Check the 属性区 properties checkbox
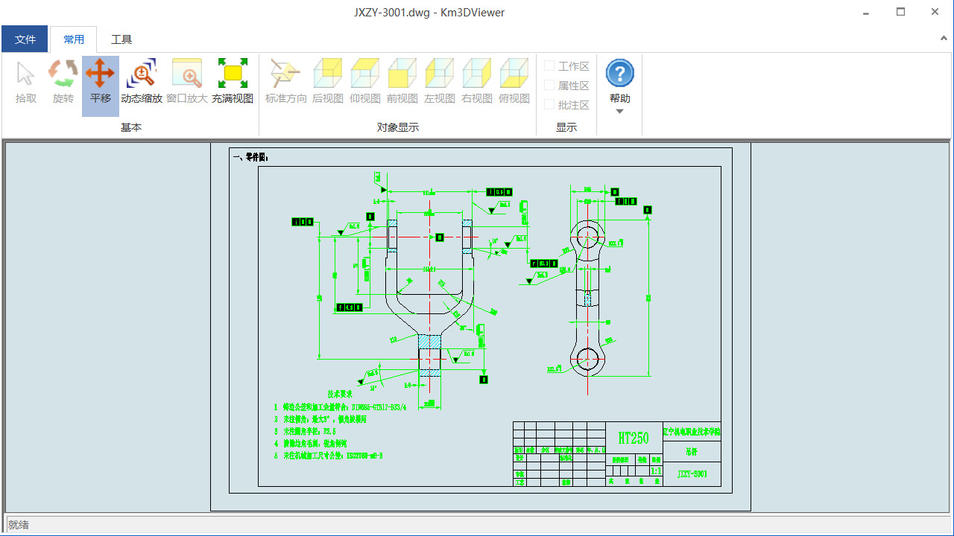The height and width of the screenshot is (536, 954). pos(549,85)
